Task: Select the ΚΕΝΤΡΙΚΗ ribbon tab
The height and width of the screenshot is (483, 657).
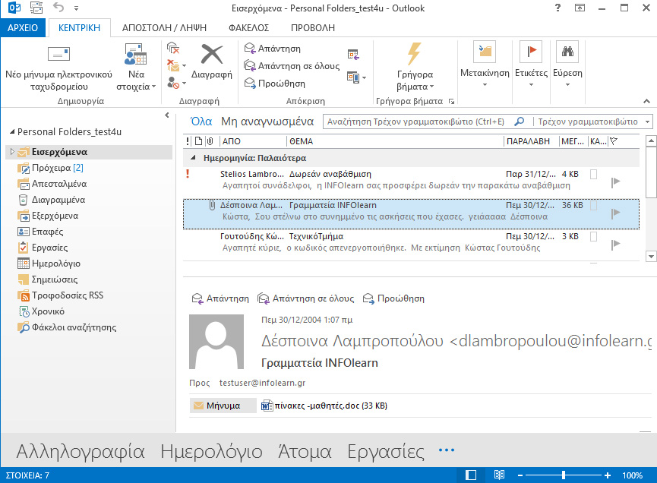Action: point(79,27)
